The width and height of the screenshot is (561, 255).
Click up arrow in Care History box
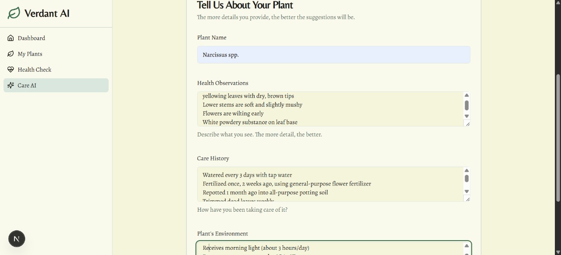pos(467,171)
